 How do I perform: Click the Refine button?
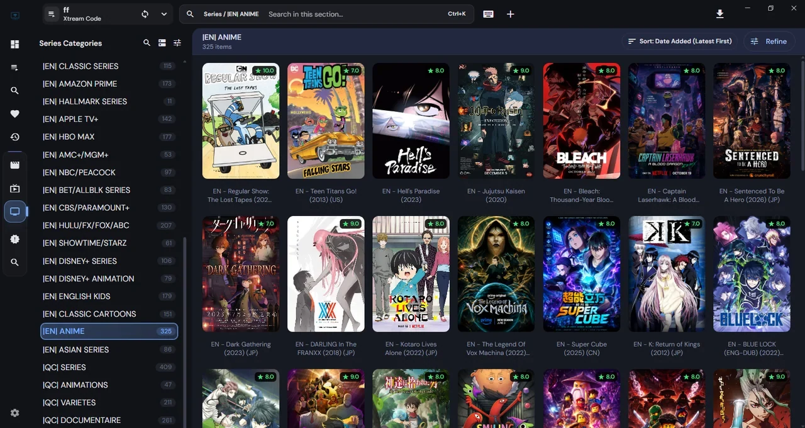point(769,42)
